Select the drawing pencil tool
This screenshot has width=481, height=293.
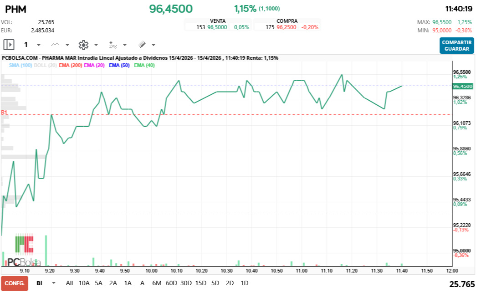click(141, 45)
